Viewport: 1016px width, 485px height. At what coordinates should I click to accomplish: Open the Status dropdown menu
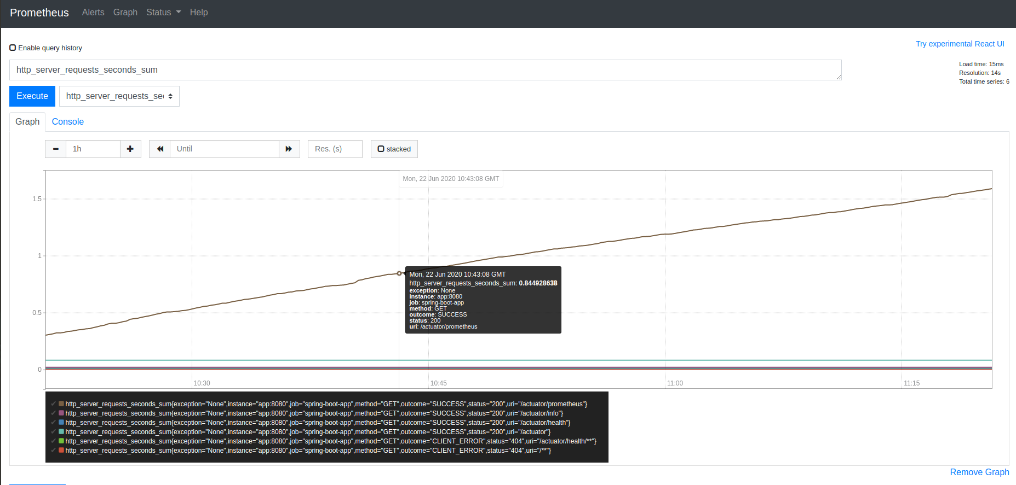[163, 12]
